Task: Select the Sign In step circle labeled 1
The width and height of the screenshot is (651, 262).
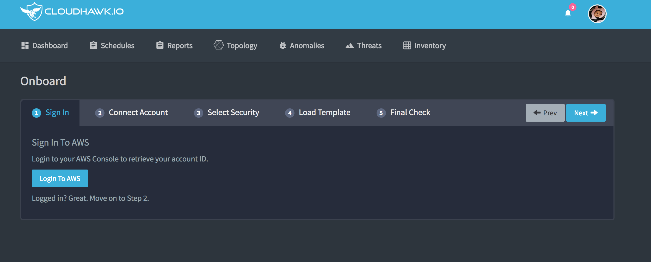Action: pos(36,113)
